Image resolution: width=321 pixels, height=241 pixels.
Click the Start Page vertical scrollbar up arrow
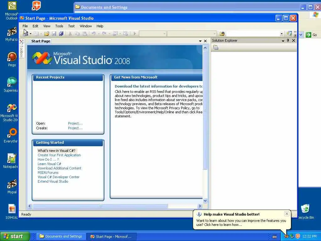pos(205,48)
